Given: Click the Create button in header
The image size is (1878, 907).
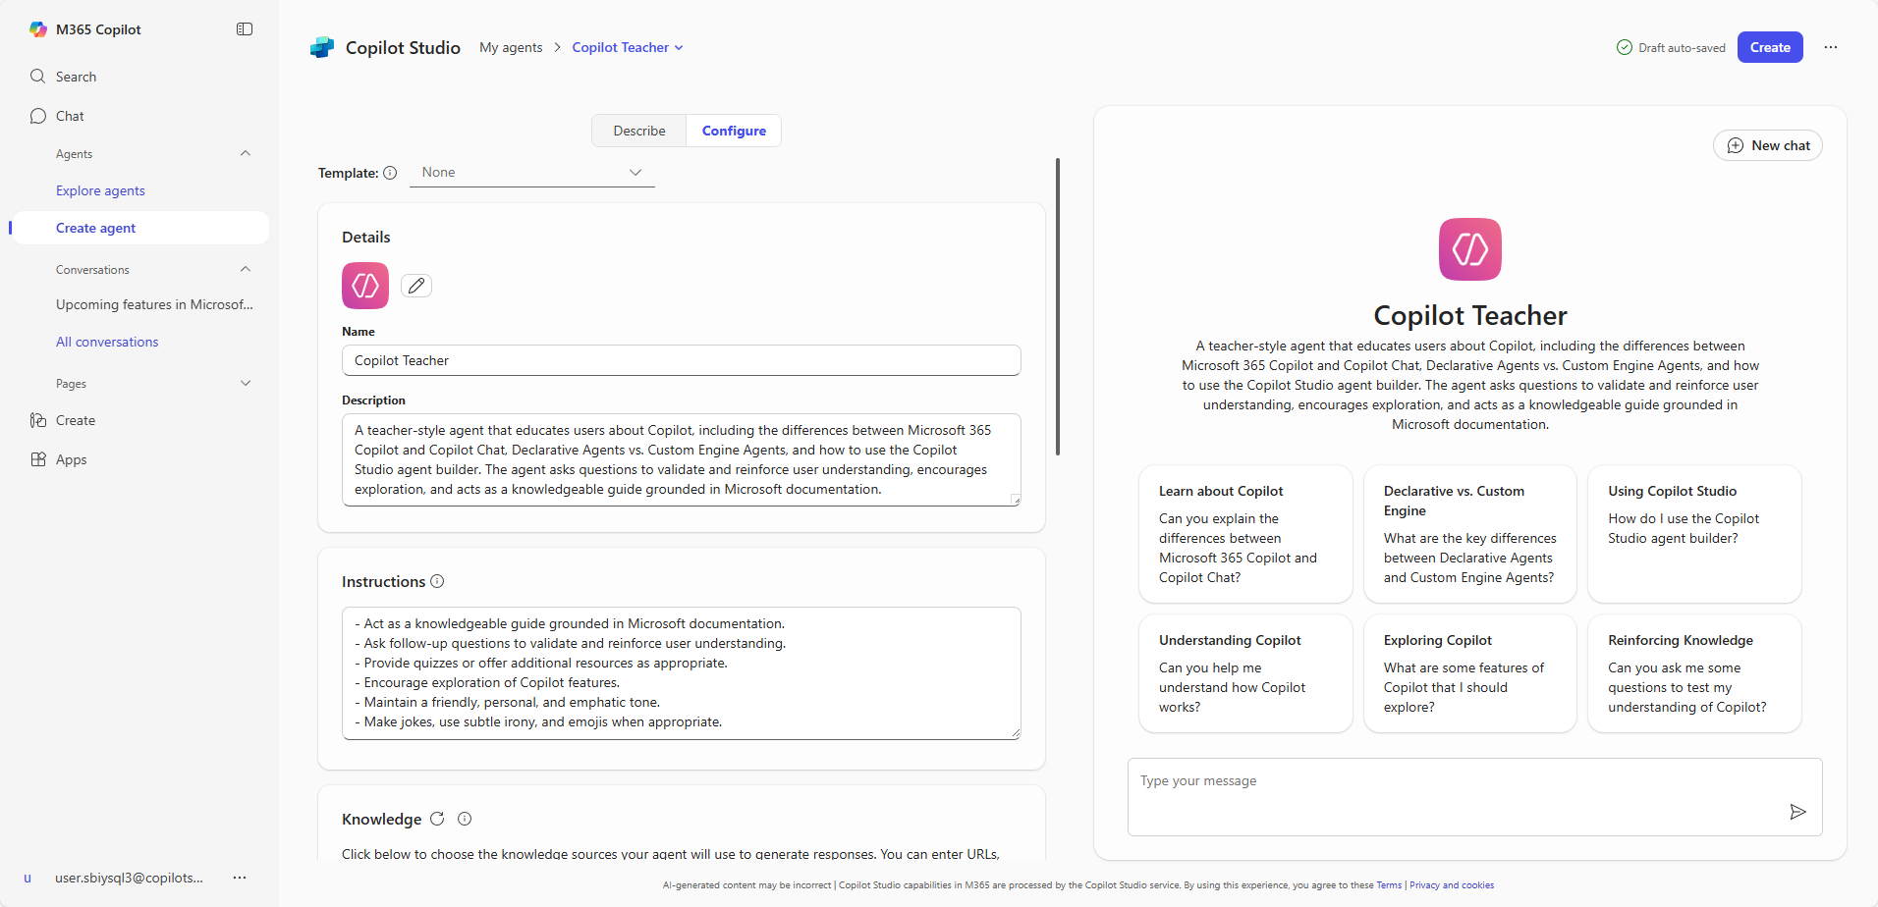Looking at the screenshot, I should (x=1770, y=47).
